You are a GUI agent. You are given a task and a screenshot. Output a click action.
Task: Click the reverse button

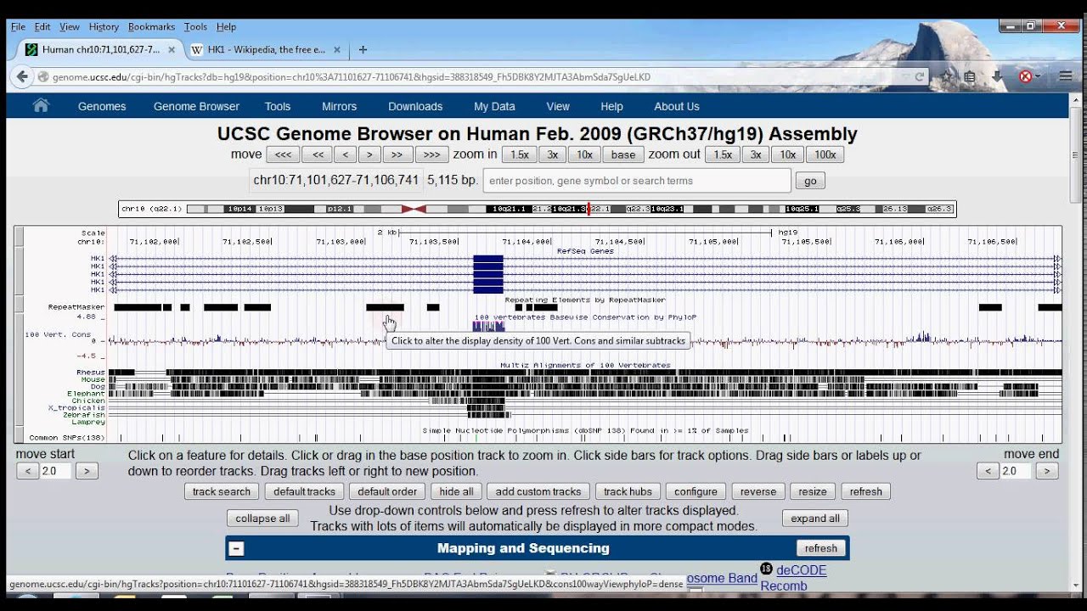point(758,491)
